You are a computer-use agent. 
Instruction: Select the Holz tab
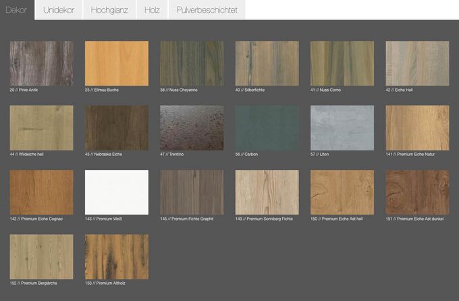[x=152, y=10]
